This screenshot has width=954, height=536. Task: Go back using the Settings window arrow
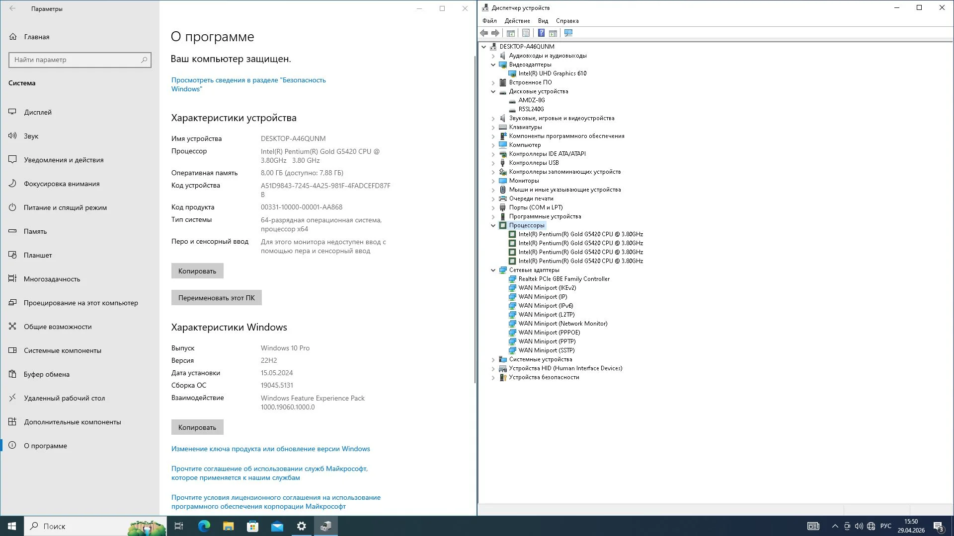12,8
